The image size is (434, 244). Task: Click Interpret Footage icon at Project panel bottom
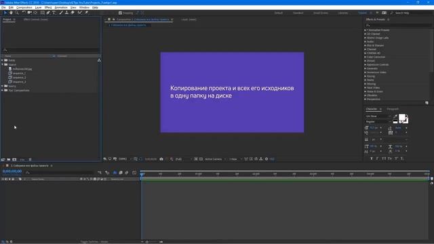tap(3, 160)
